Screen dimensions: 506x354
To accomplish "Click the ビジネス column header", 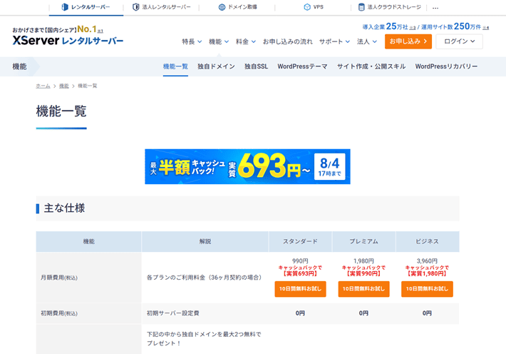I will click(x=428, y=241).
